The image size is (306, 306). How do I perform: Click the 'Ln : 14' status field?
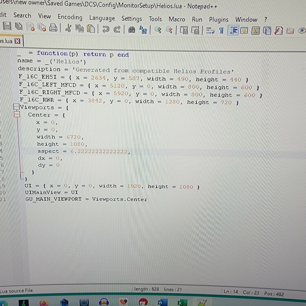(x=231, y=292)
